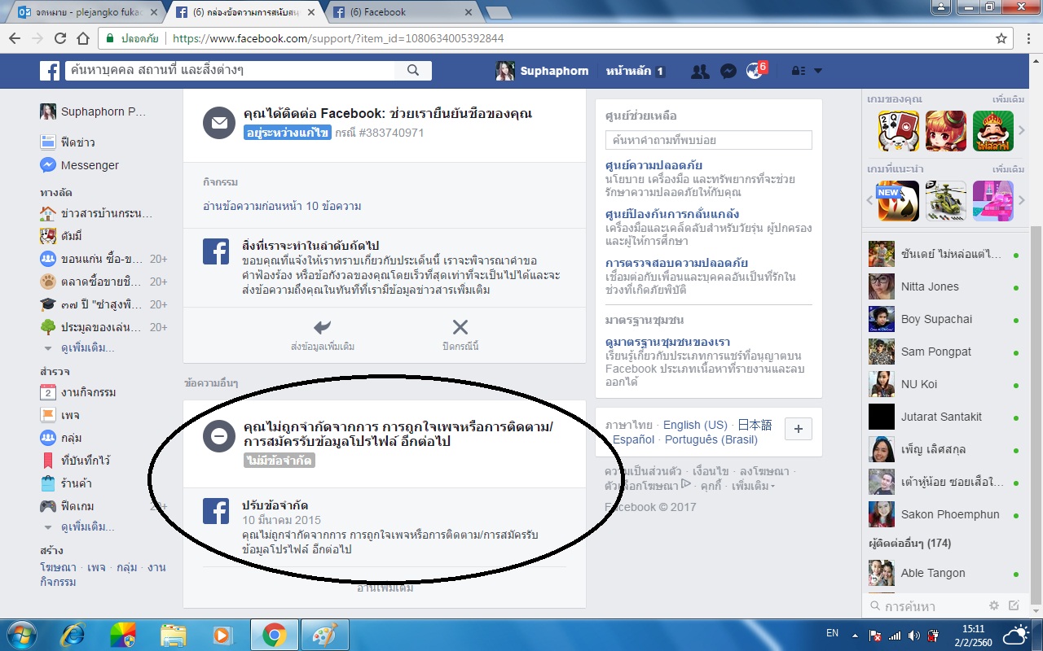Switch language to English (US)

click(695, 425)
